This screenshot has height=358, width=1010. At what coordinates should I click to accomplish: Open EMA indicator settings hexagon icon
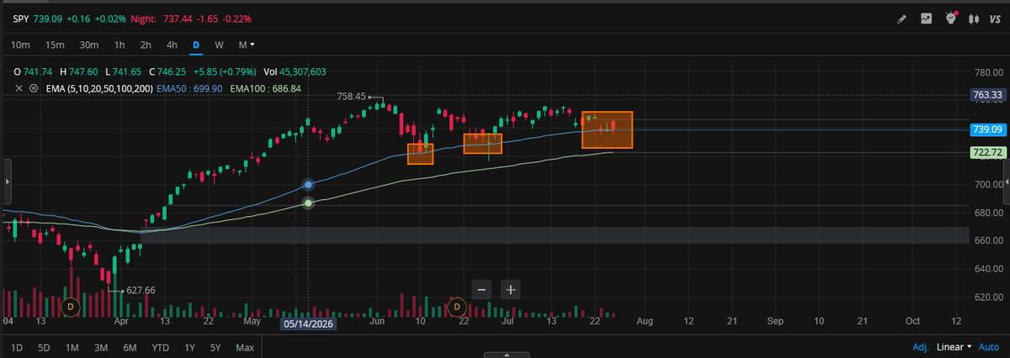[x=34, y=87]
